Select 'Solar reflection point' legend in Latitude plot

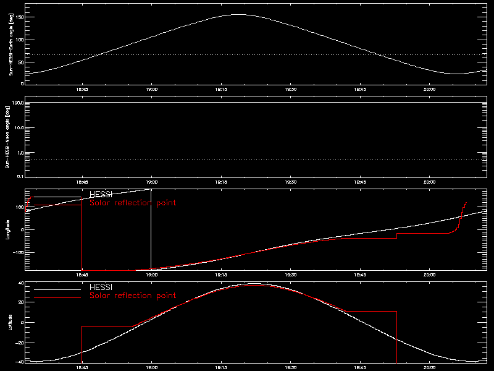pyautogui.click(x=133, y=296)
